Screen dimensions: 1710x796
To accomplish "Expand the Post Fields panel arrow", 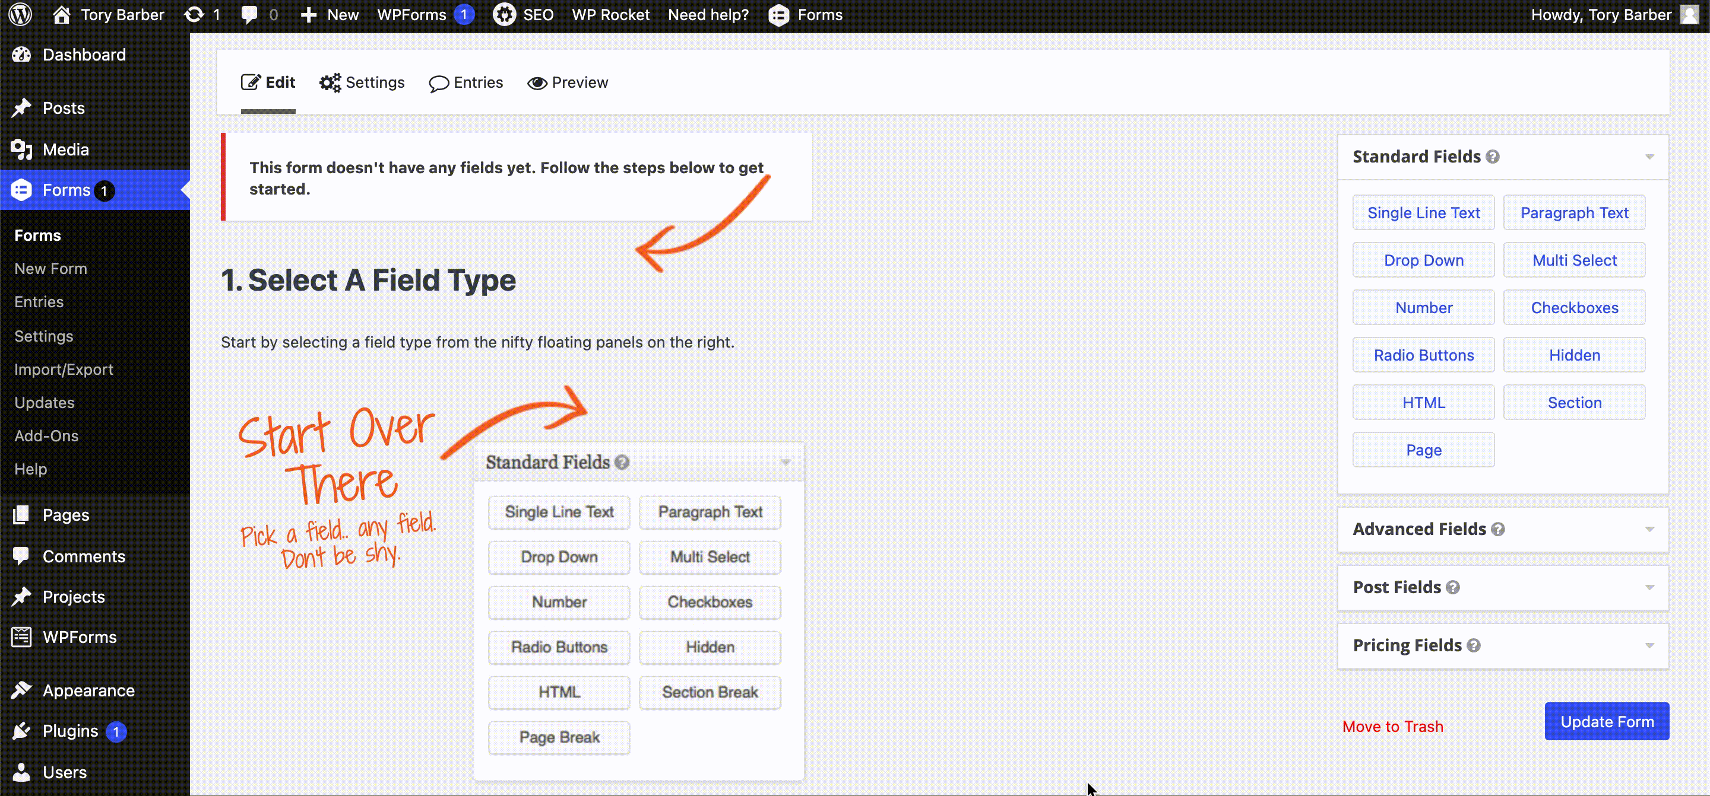I will tap(1649, 588).
